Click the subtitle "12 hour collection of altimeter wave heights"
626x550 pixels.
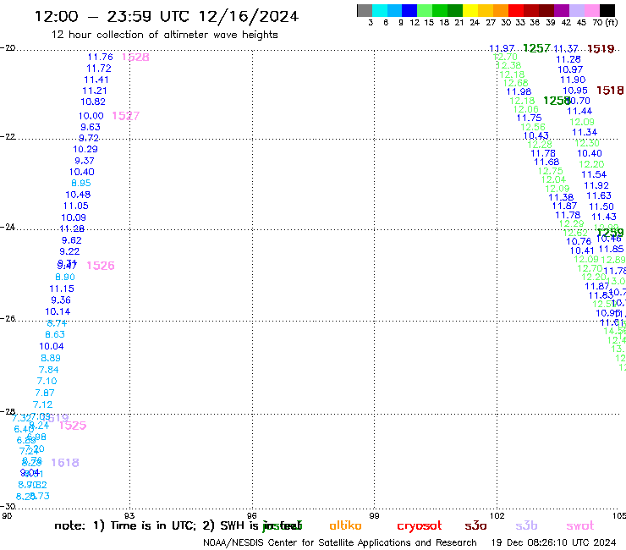[164, 35]
